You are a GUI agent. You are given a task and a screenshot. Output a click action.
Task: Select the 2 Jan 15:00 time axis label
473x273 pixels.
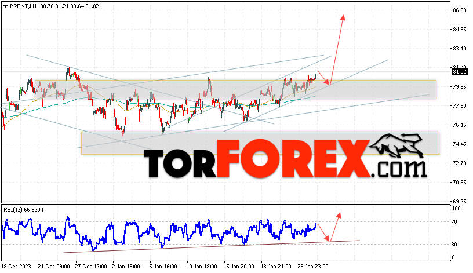point(126,267)
